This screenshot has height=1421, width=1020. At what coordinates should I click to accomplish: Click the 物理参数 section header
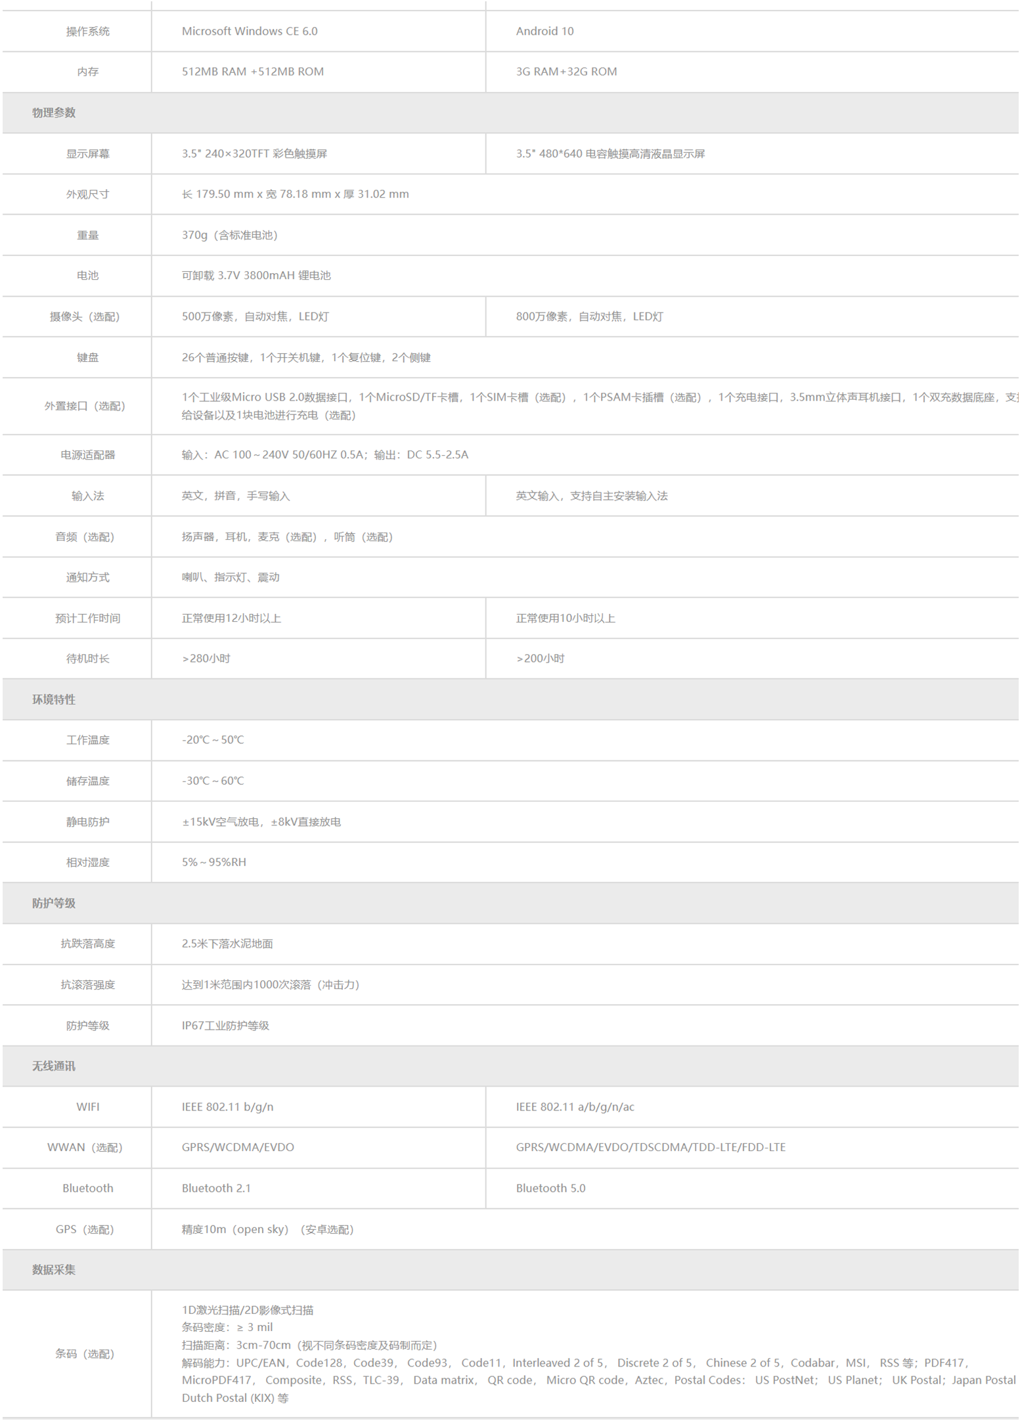[54, 113]
